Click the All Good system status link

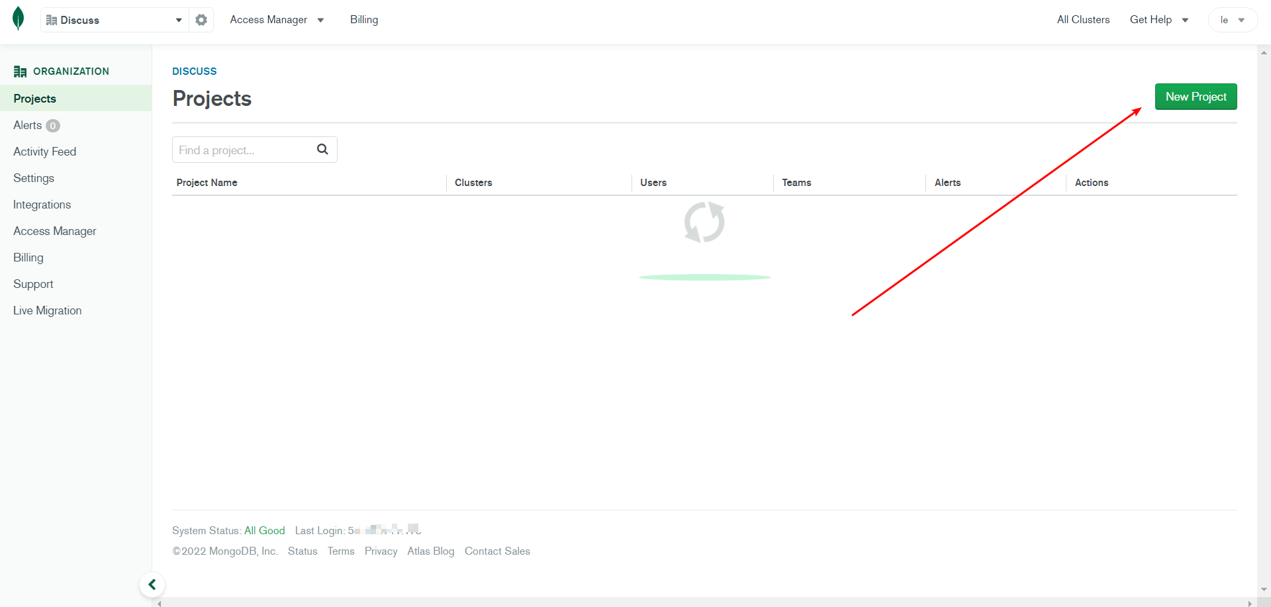pos(264,531)
